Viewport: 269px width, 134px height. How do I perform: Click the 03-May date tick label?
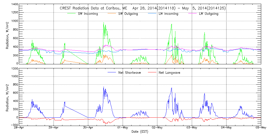click(192, 128)
